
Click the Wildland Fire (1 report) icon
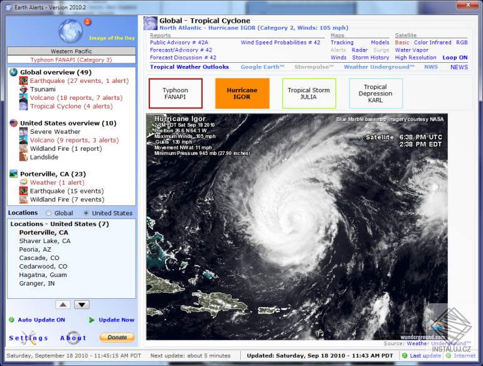click(24, 149)
